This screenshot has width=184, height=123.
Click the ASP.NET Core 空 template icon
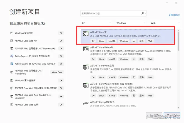[x=86, y=33]
